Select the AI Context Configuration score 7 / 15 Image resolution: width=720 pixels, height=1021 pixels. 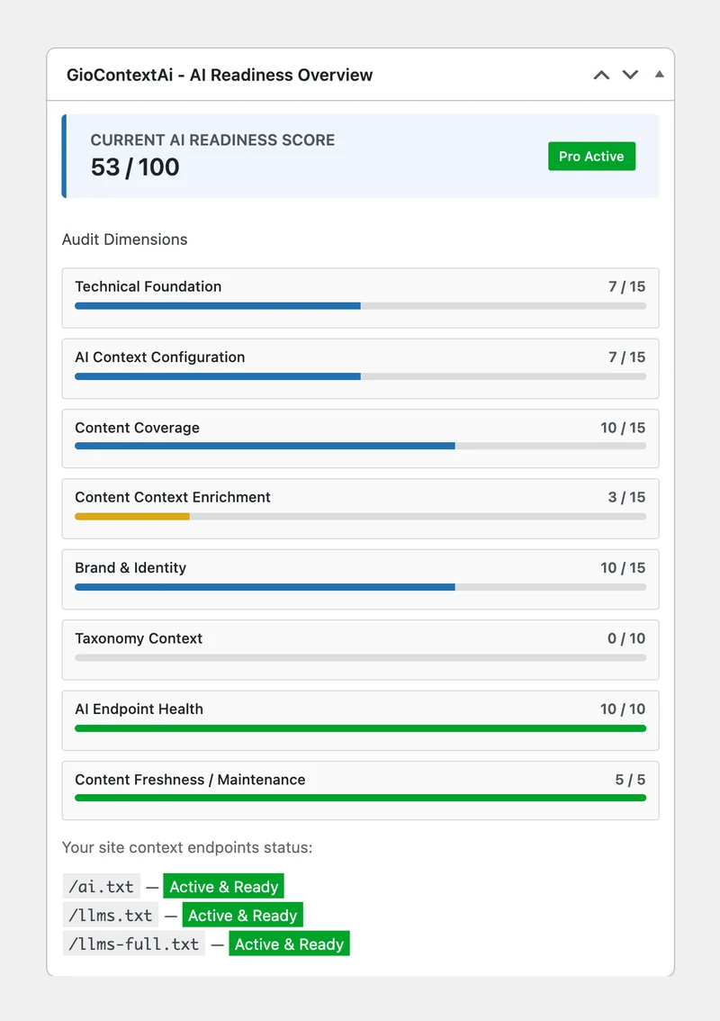click(x=627, y=357)
